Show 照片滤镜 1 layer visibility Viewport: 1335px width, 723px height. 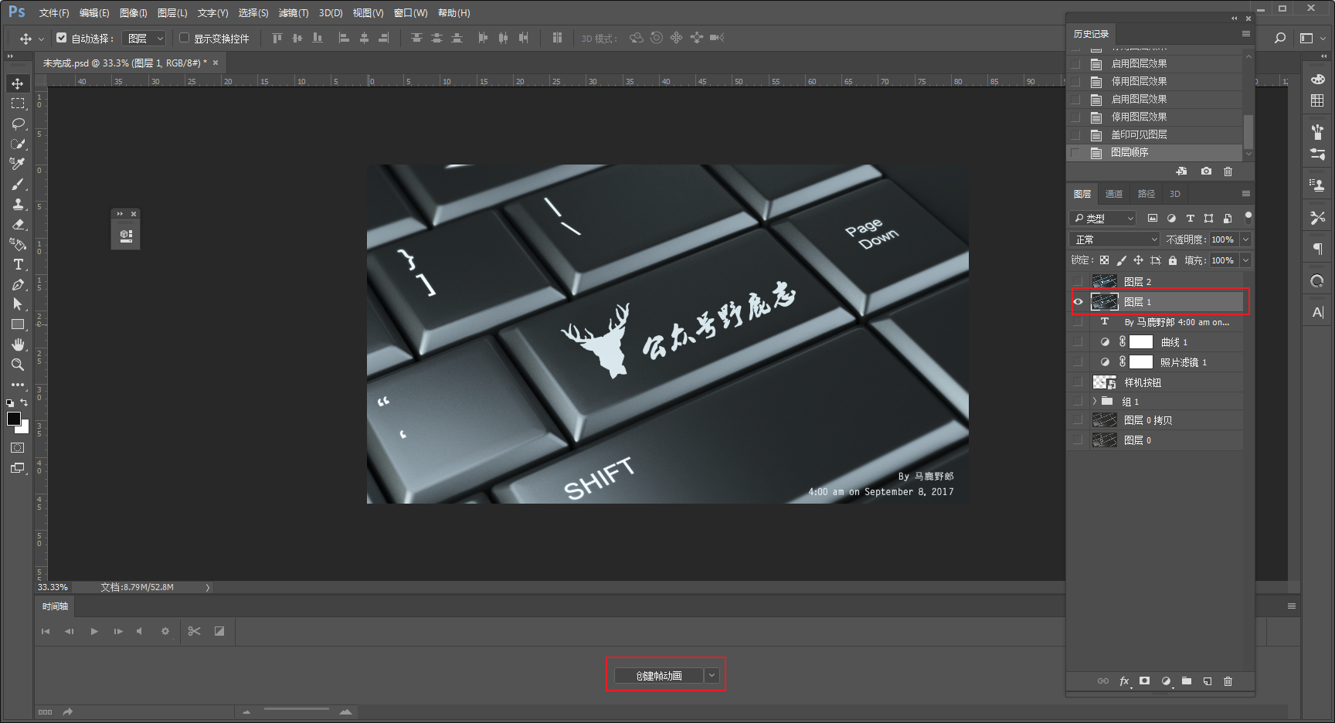coord(1079,361)
